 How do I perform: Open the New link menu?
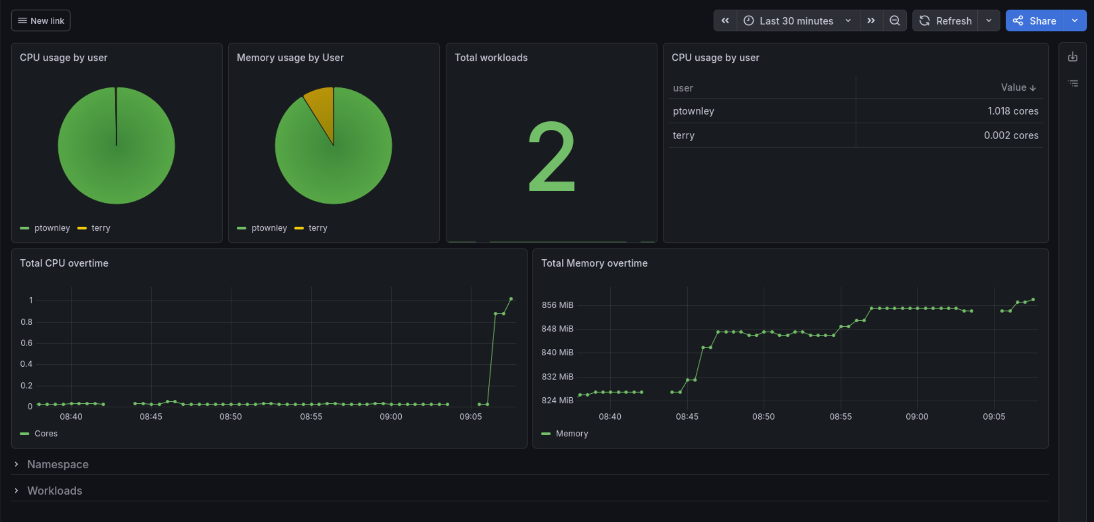click(x=41, y=21)
